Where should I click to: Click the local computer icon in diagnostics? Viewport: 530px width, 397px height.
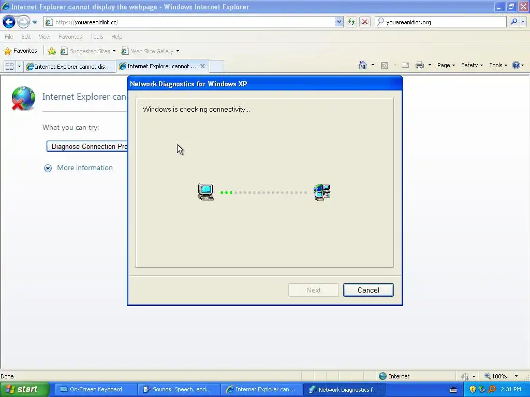click(205, 192)
